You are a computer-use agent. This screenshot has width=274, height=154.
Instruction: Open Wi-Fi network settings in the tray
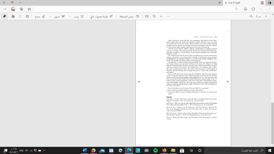(x=31, y=150)
